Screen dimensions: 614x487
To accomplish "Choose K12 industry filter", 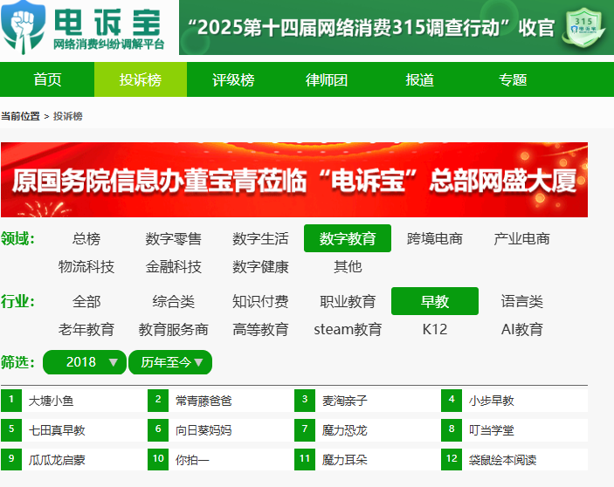I will tap(435, 329).
